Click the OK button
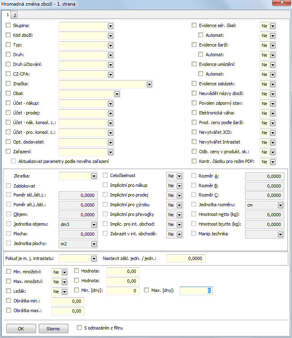 (x=21, y=329)
